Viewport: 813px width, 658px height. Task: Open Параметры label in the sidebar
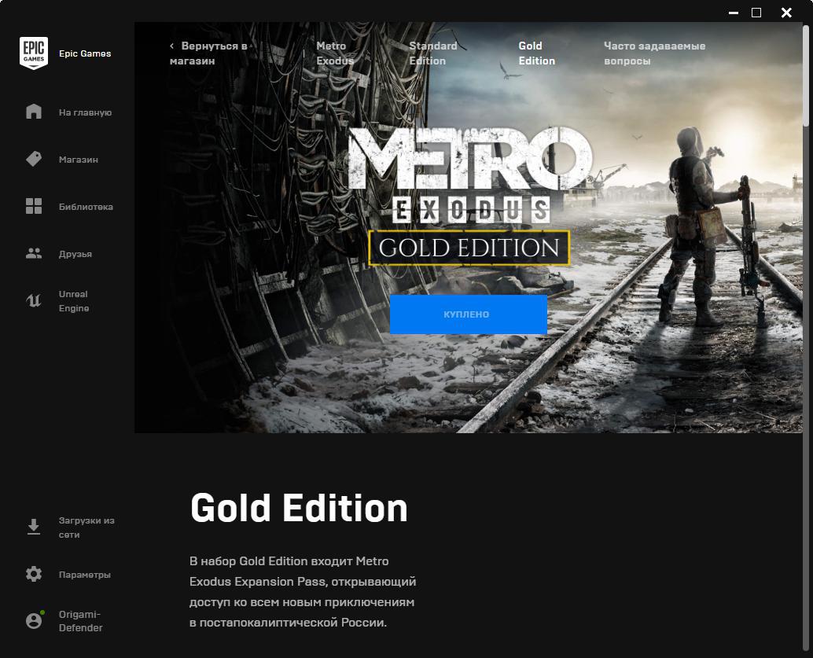pyautogui.click(x=84, y=575)
